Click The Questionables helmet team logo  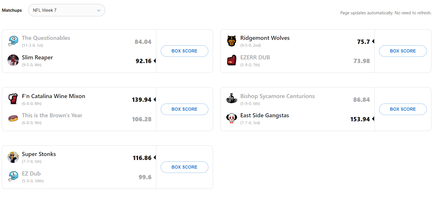pyautogui.click(x=13, y=41)
